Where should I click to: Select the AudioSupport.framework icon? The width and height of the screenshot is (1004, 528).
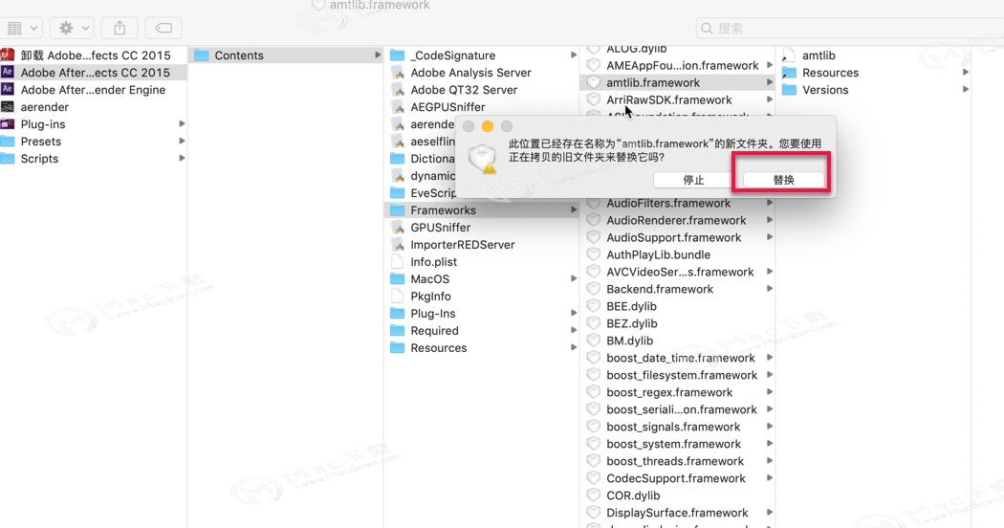(594, 237)
